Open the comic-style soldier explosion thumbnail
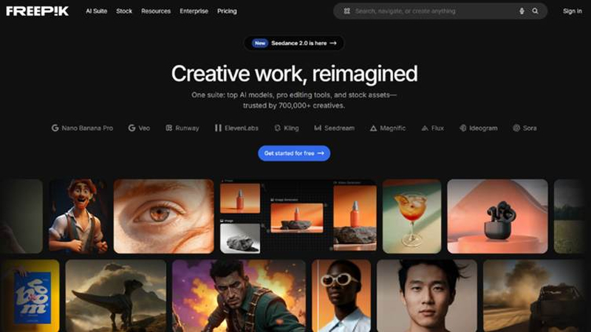 tap(239, 296)
